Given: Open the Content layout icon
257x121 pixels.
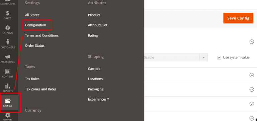Looking at the screenshot, I should pos(8,72).
